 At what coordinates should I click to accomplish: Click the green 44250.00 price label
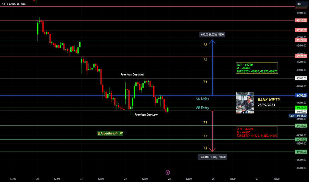pyautogui.click(x=301, y=140)
